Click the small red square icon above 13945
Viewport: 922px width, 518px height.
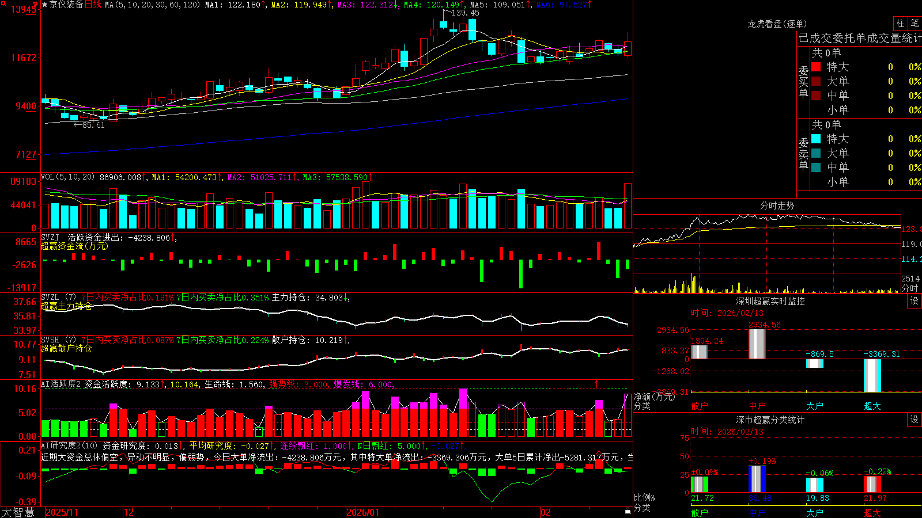[5, 3]
